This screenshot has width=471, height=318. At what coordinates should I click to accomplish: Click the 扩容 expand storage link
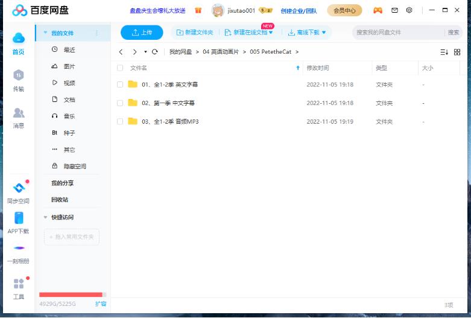tap(101, 304)
